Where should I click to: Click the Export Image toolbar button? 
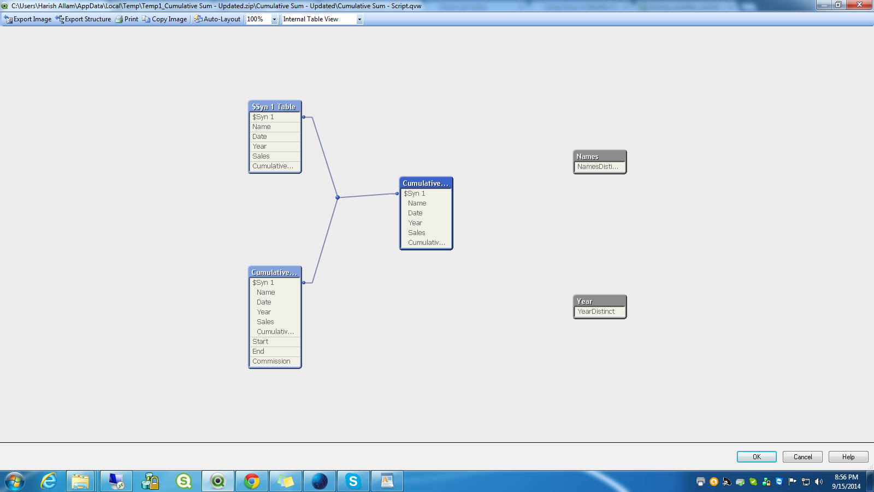pyautogui.click(x=28, y=19)
